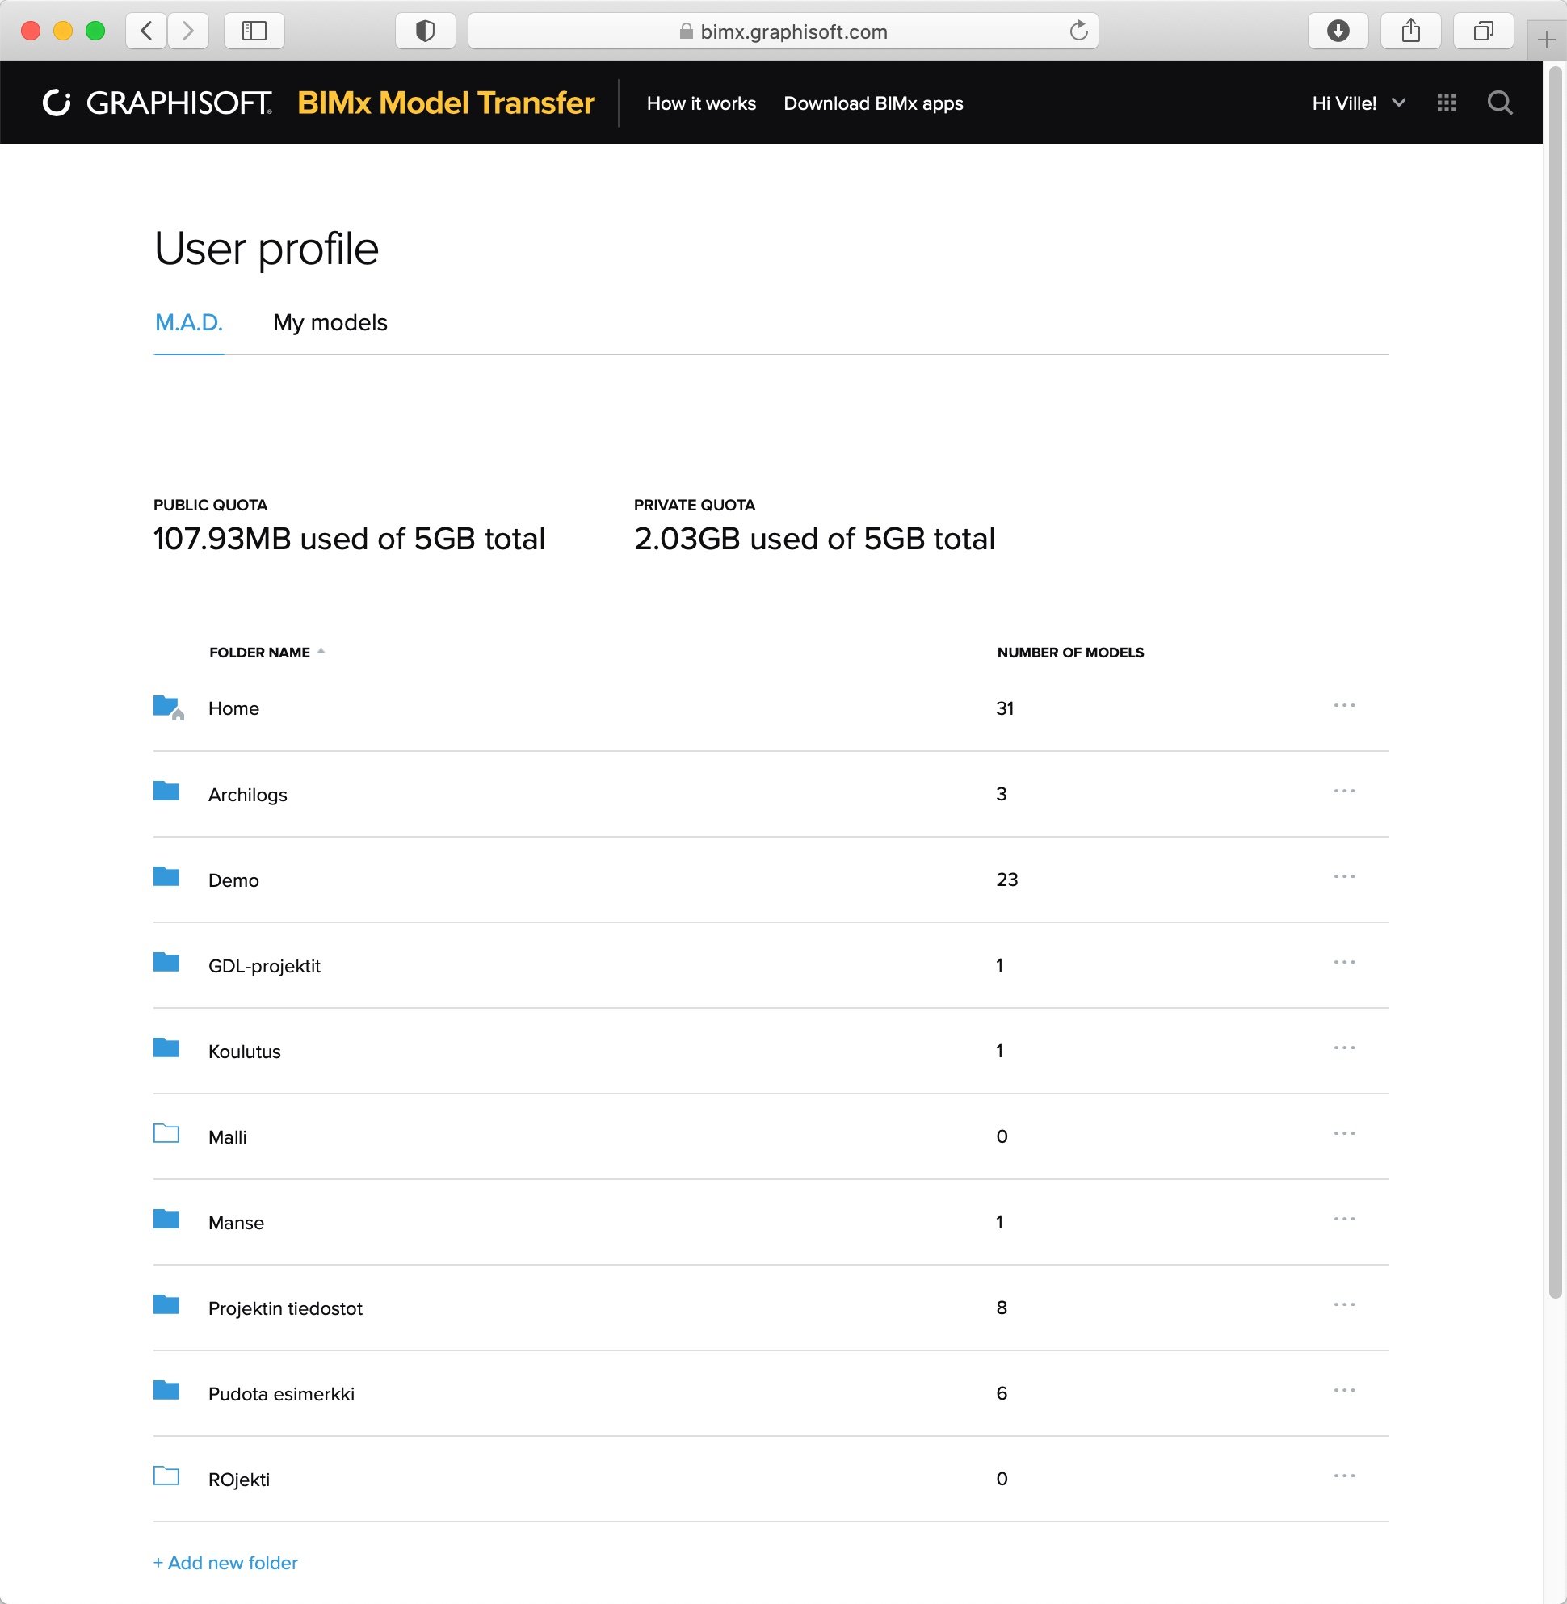
Task: Open more options for Koulutus folder
Action: point(1344,1048)
